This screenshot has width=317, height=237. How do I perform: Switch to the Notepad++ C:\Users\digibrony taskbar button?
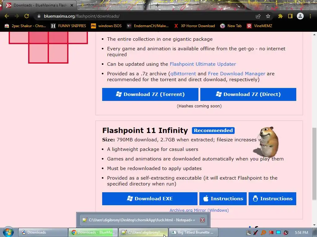(x=143, y=232)
